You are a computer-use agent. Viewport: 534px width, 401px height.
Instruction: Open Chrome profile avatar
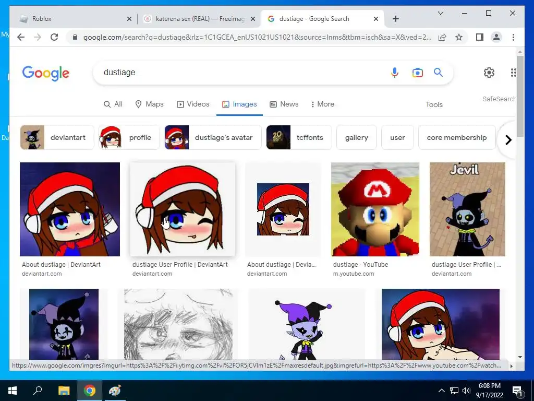coord(496,37)
